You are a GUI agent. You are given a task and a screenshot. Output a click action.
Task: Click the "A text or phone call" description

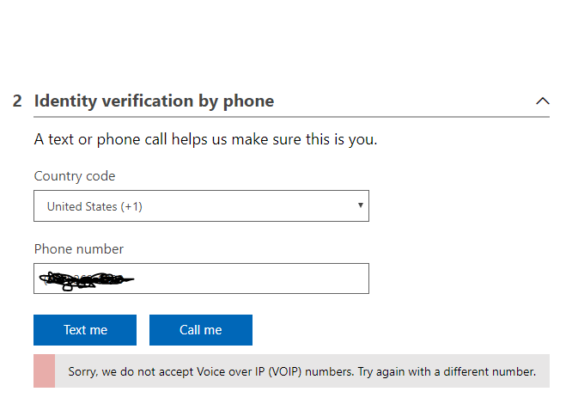click(205, 138)
